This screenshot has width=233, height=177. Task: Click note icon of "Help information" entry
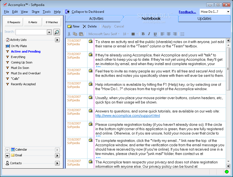[90, 84]
